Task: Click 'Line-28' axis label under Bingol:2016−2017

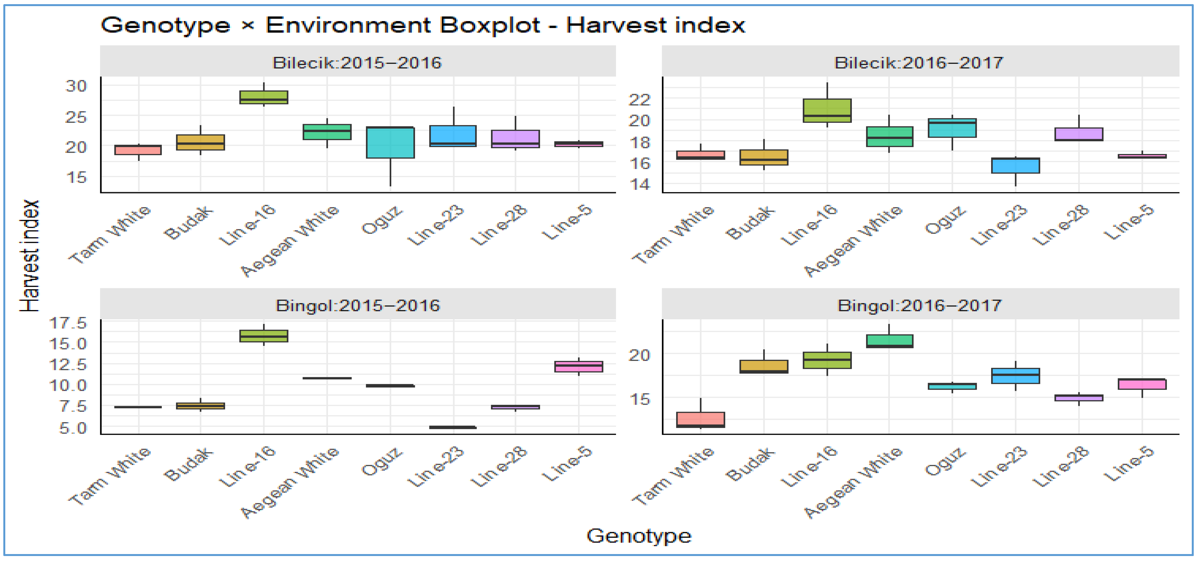Action: (x=1061, y=466)
